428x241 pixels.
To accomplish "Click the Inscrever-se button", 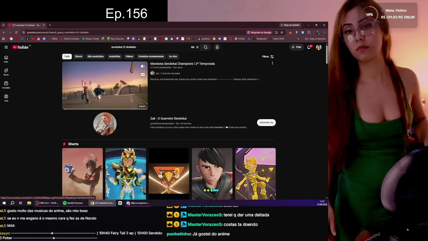I will coord(266,123).
